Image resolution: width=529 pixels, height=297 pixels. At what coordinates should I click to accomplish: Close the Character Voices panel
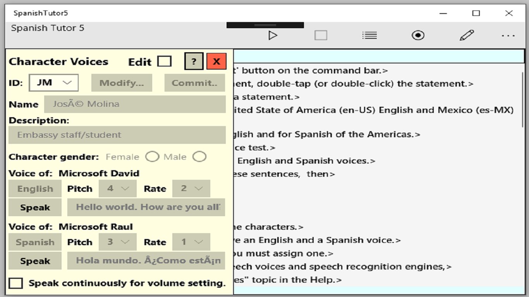216,61
